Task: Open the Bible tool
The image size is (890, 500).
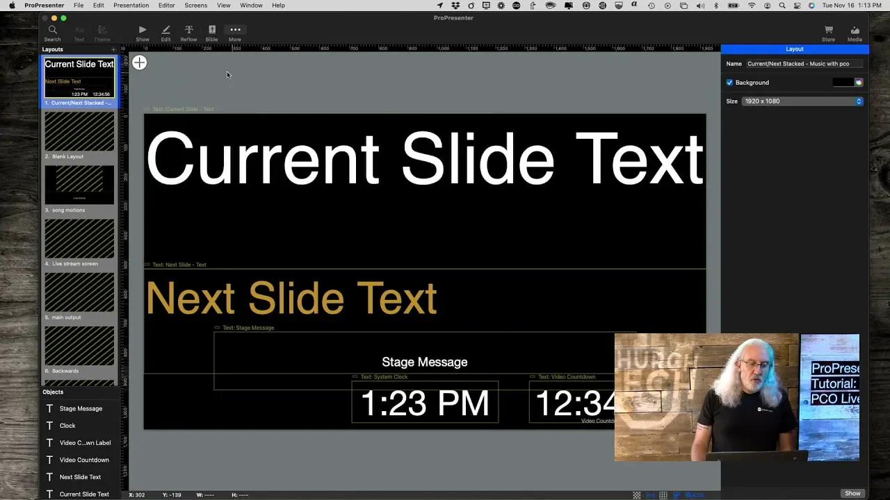Action: coord(211,32)
